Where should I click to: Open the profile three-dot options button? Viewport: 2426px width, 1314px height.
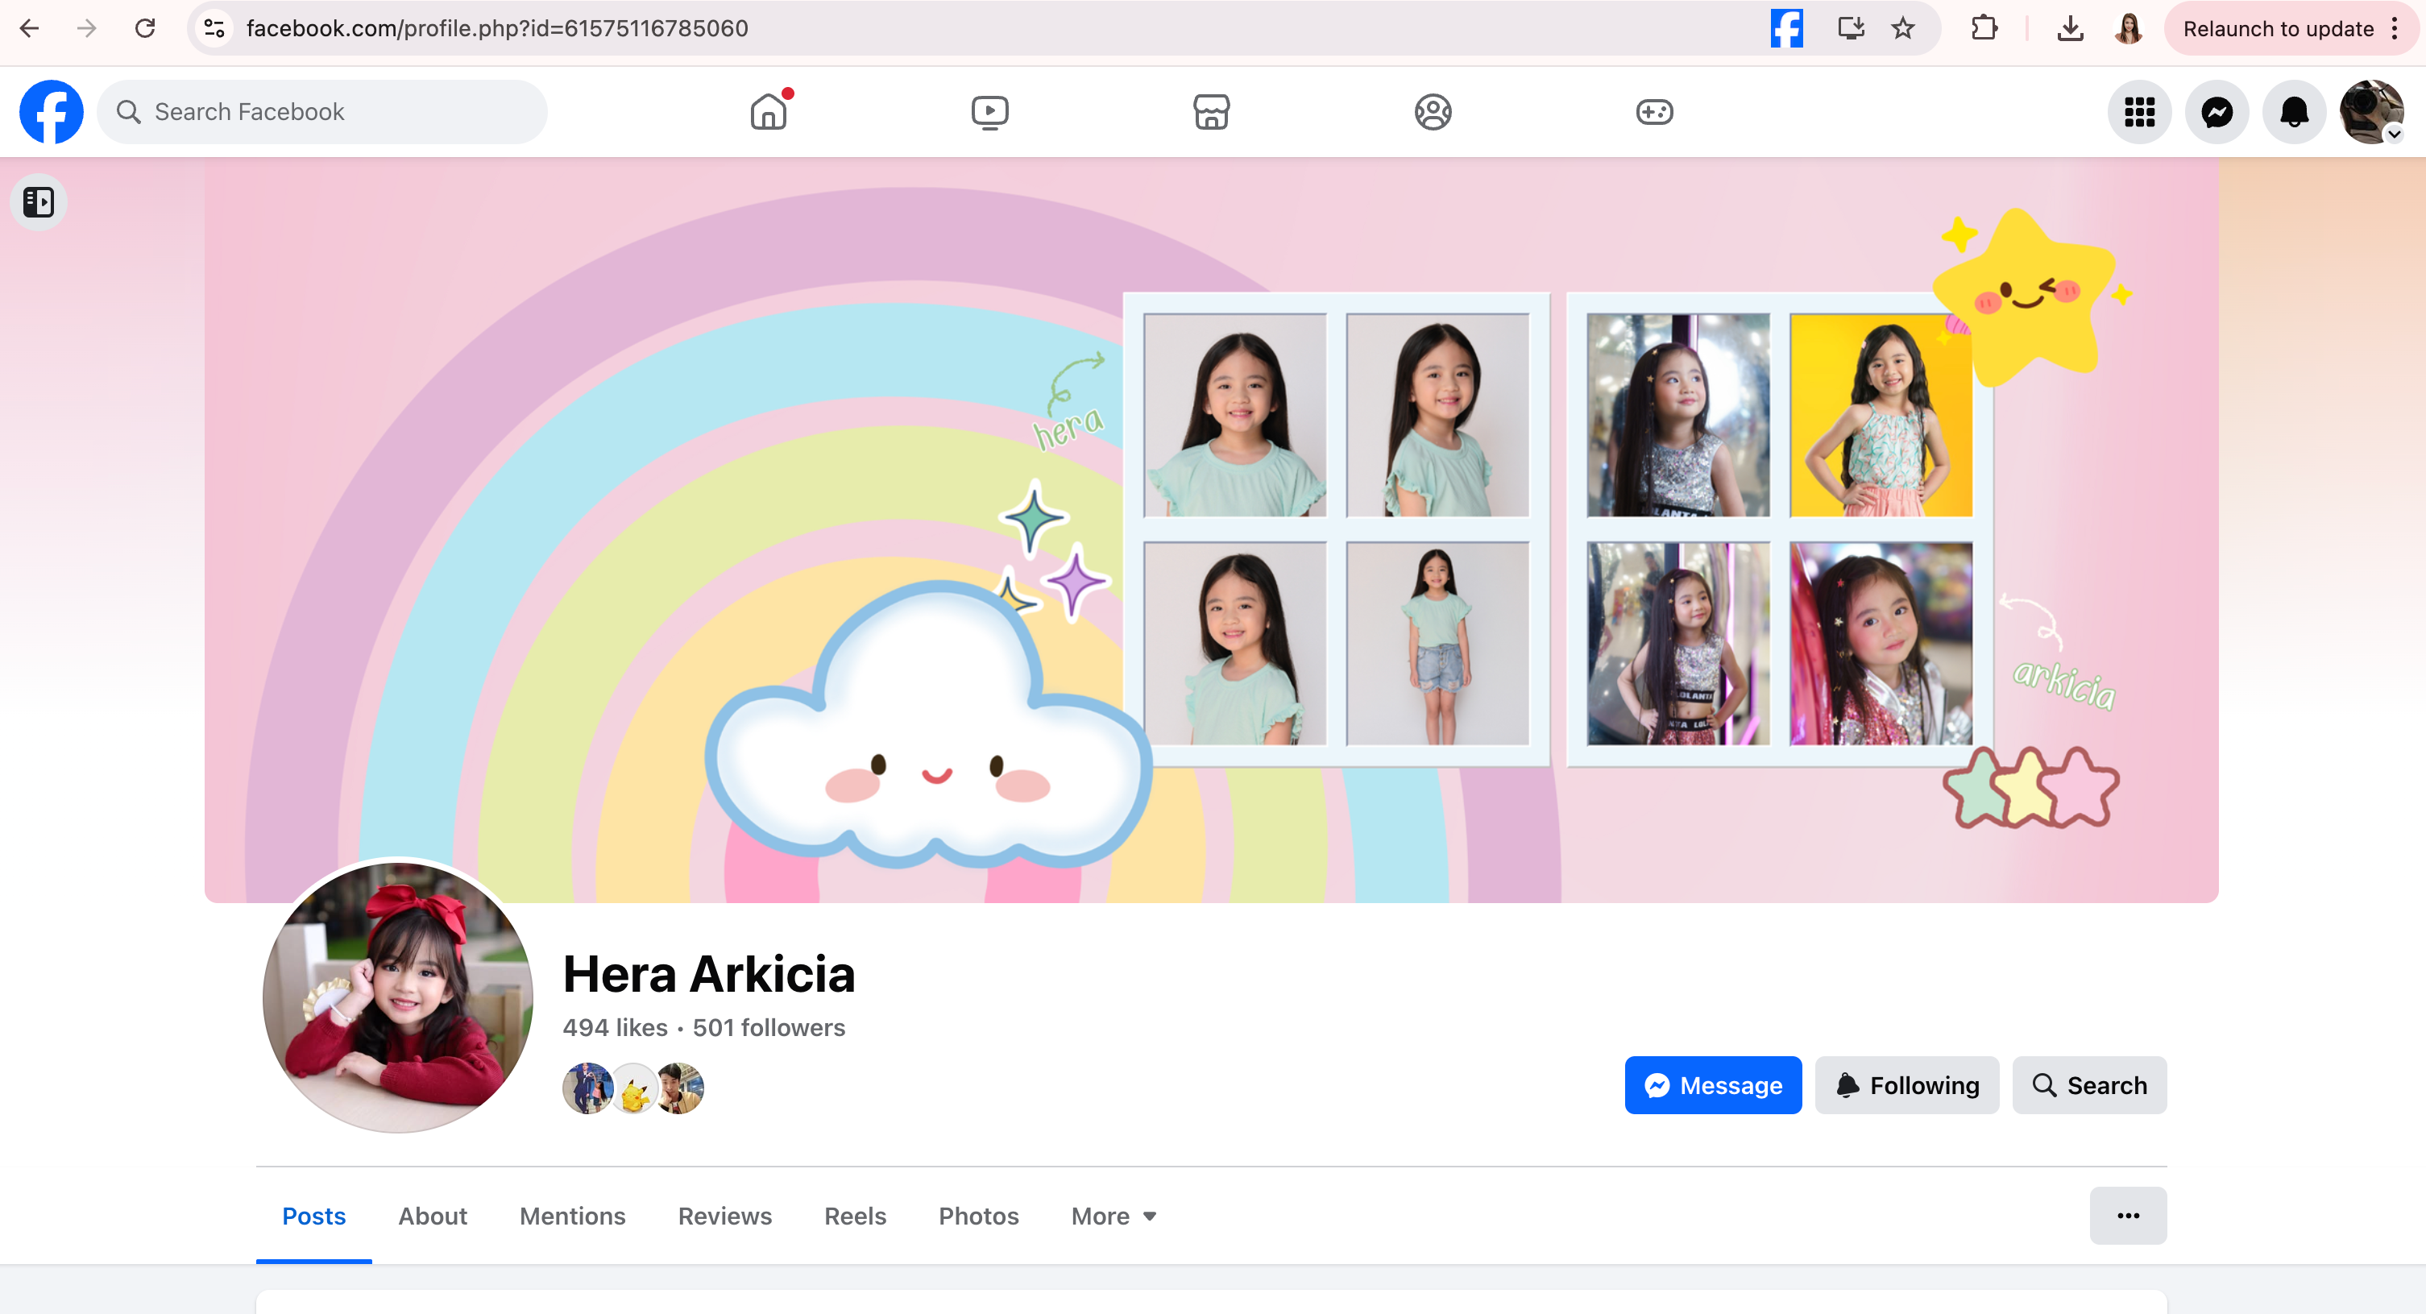click(x=2127, y=1215)
